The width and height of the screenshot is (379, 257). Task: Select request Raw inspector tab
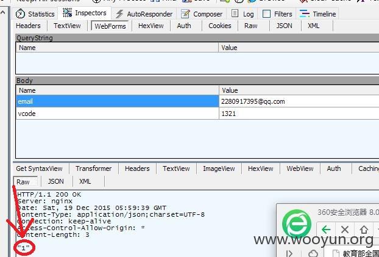(250, 26)
